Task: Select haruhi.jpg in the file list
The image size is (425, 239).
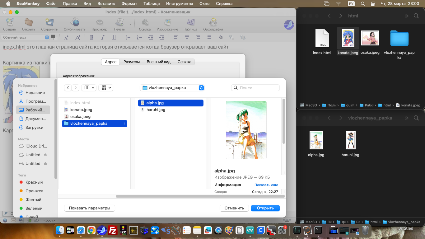Action: point(156,110)
